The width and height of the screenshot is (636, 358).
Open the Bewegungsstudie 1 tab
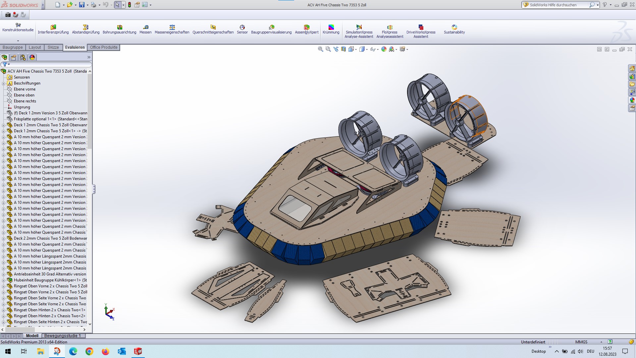(x=62, y=335)
